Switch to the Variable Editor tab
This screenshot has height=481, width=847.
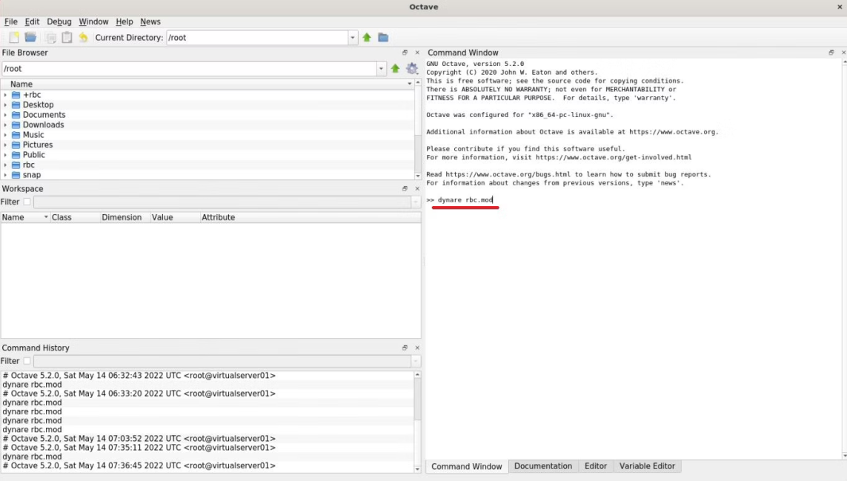coord(647,466)
